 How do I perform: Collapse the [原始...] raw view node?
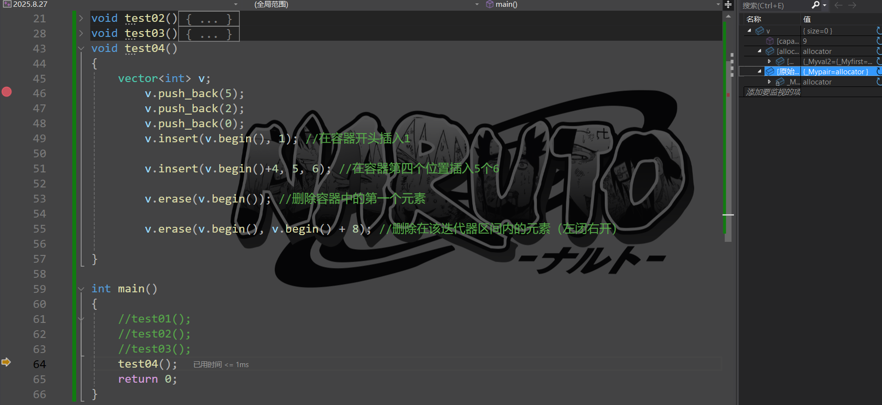760,71
